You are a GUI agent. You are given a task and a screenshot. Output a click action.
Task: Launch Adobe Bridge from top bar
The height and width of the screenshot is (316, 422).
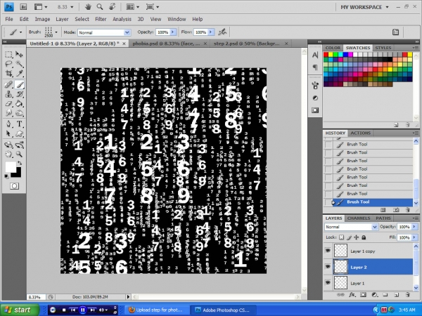23,7
